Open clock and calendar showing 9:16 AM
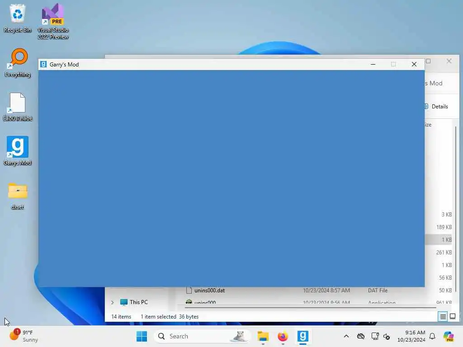This screenshot has width=463, height=347. [411, 336]
